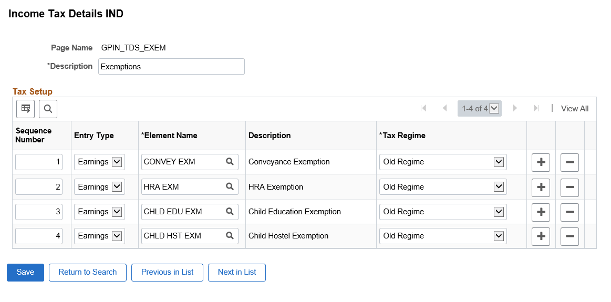Add row after Conveyance Exemption row
Viewport: 611px width, 302px height.
[x=541, y=162]
